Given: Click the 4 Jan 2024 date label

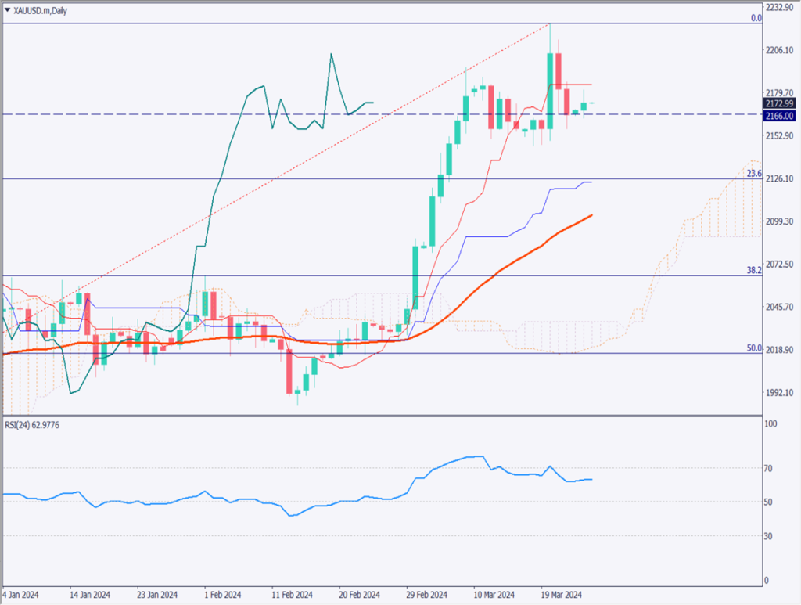Looking at the screenshot, I should (x=21, y=594).
